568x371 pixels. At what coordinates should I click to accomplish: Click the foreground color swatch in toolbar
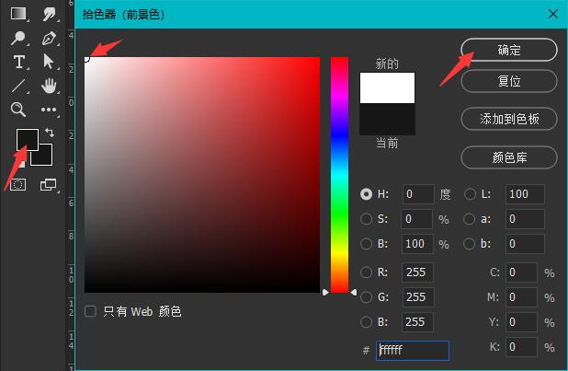(28, 139)
